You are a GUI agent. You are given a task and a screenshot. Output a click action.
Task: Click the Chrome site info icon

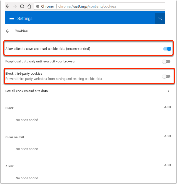38,6
